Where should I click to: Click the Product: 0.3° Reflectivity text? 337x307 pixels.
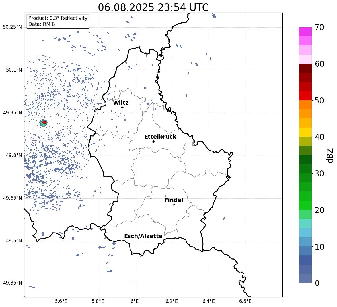[x=58, y=18]
